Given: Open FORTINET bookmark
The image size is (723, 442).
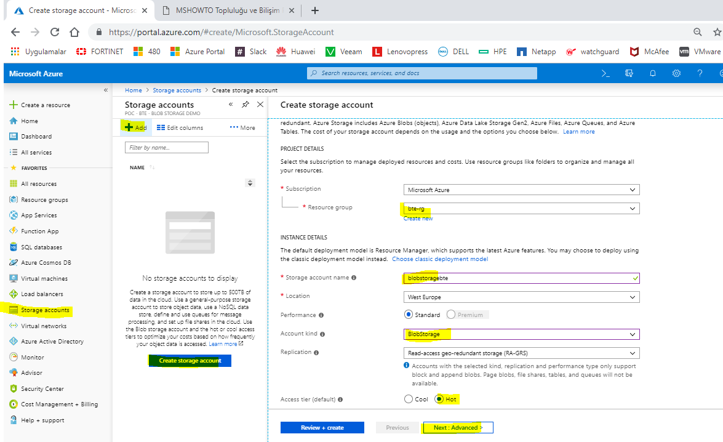Looking at the screenshot, I should 100,52.
